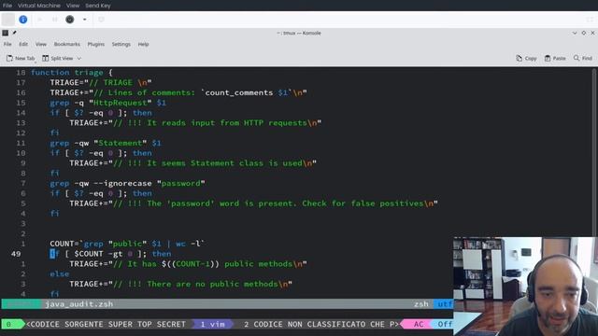Open Konsole Settings menu

[x=121, y=44]
